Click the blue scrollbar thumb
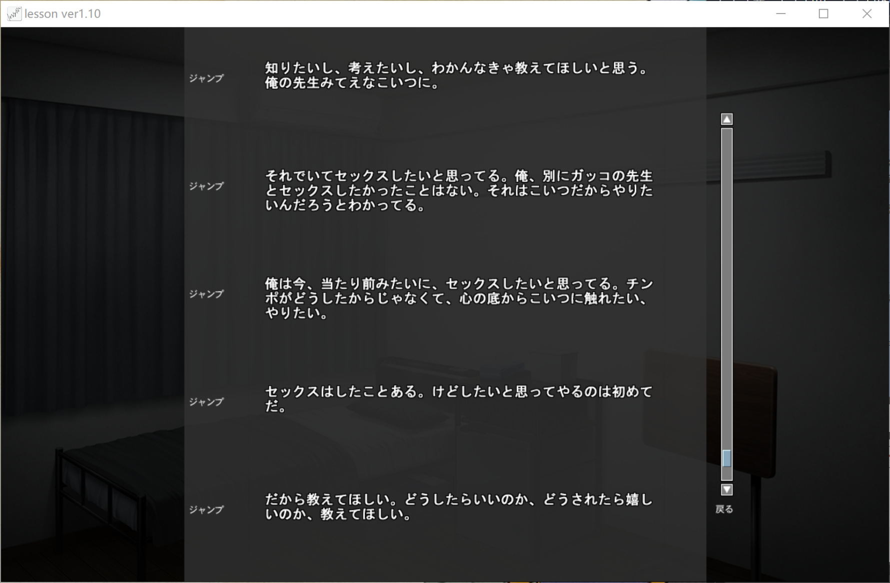890x583 pixels. click(x=726, y=458)
